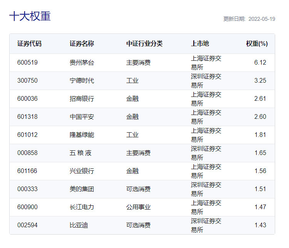Select the name 比亚迪
This screenshot has width=289, height=248.
click(79, 225)
